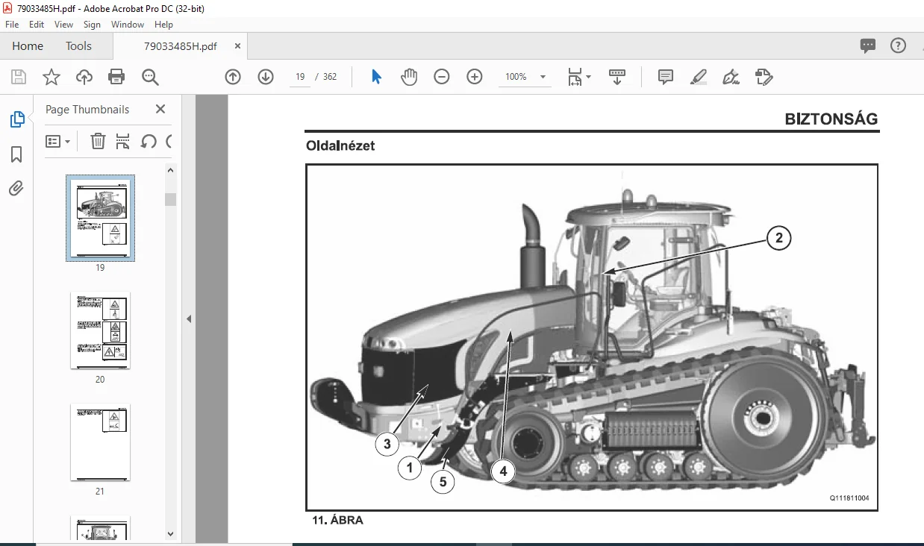Image resolution: width=924 pixels, height=546 pixels.
Task: Switch to the Home tab
Action: pyautogui.click(x=28, y=46)
